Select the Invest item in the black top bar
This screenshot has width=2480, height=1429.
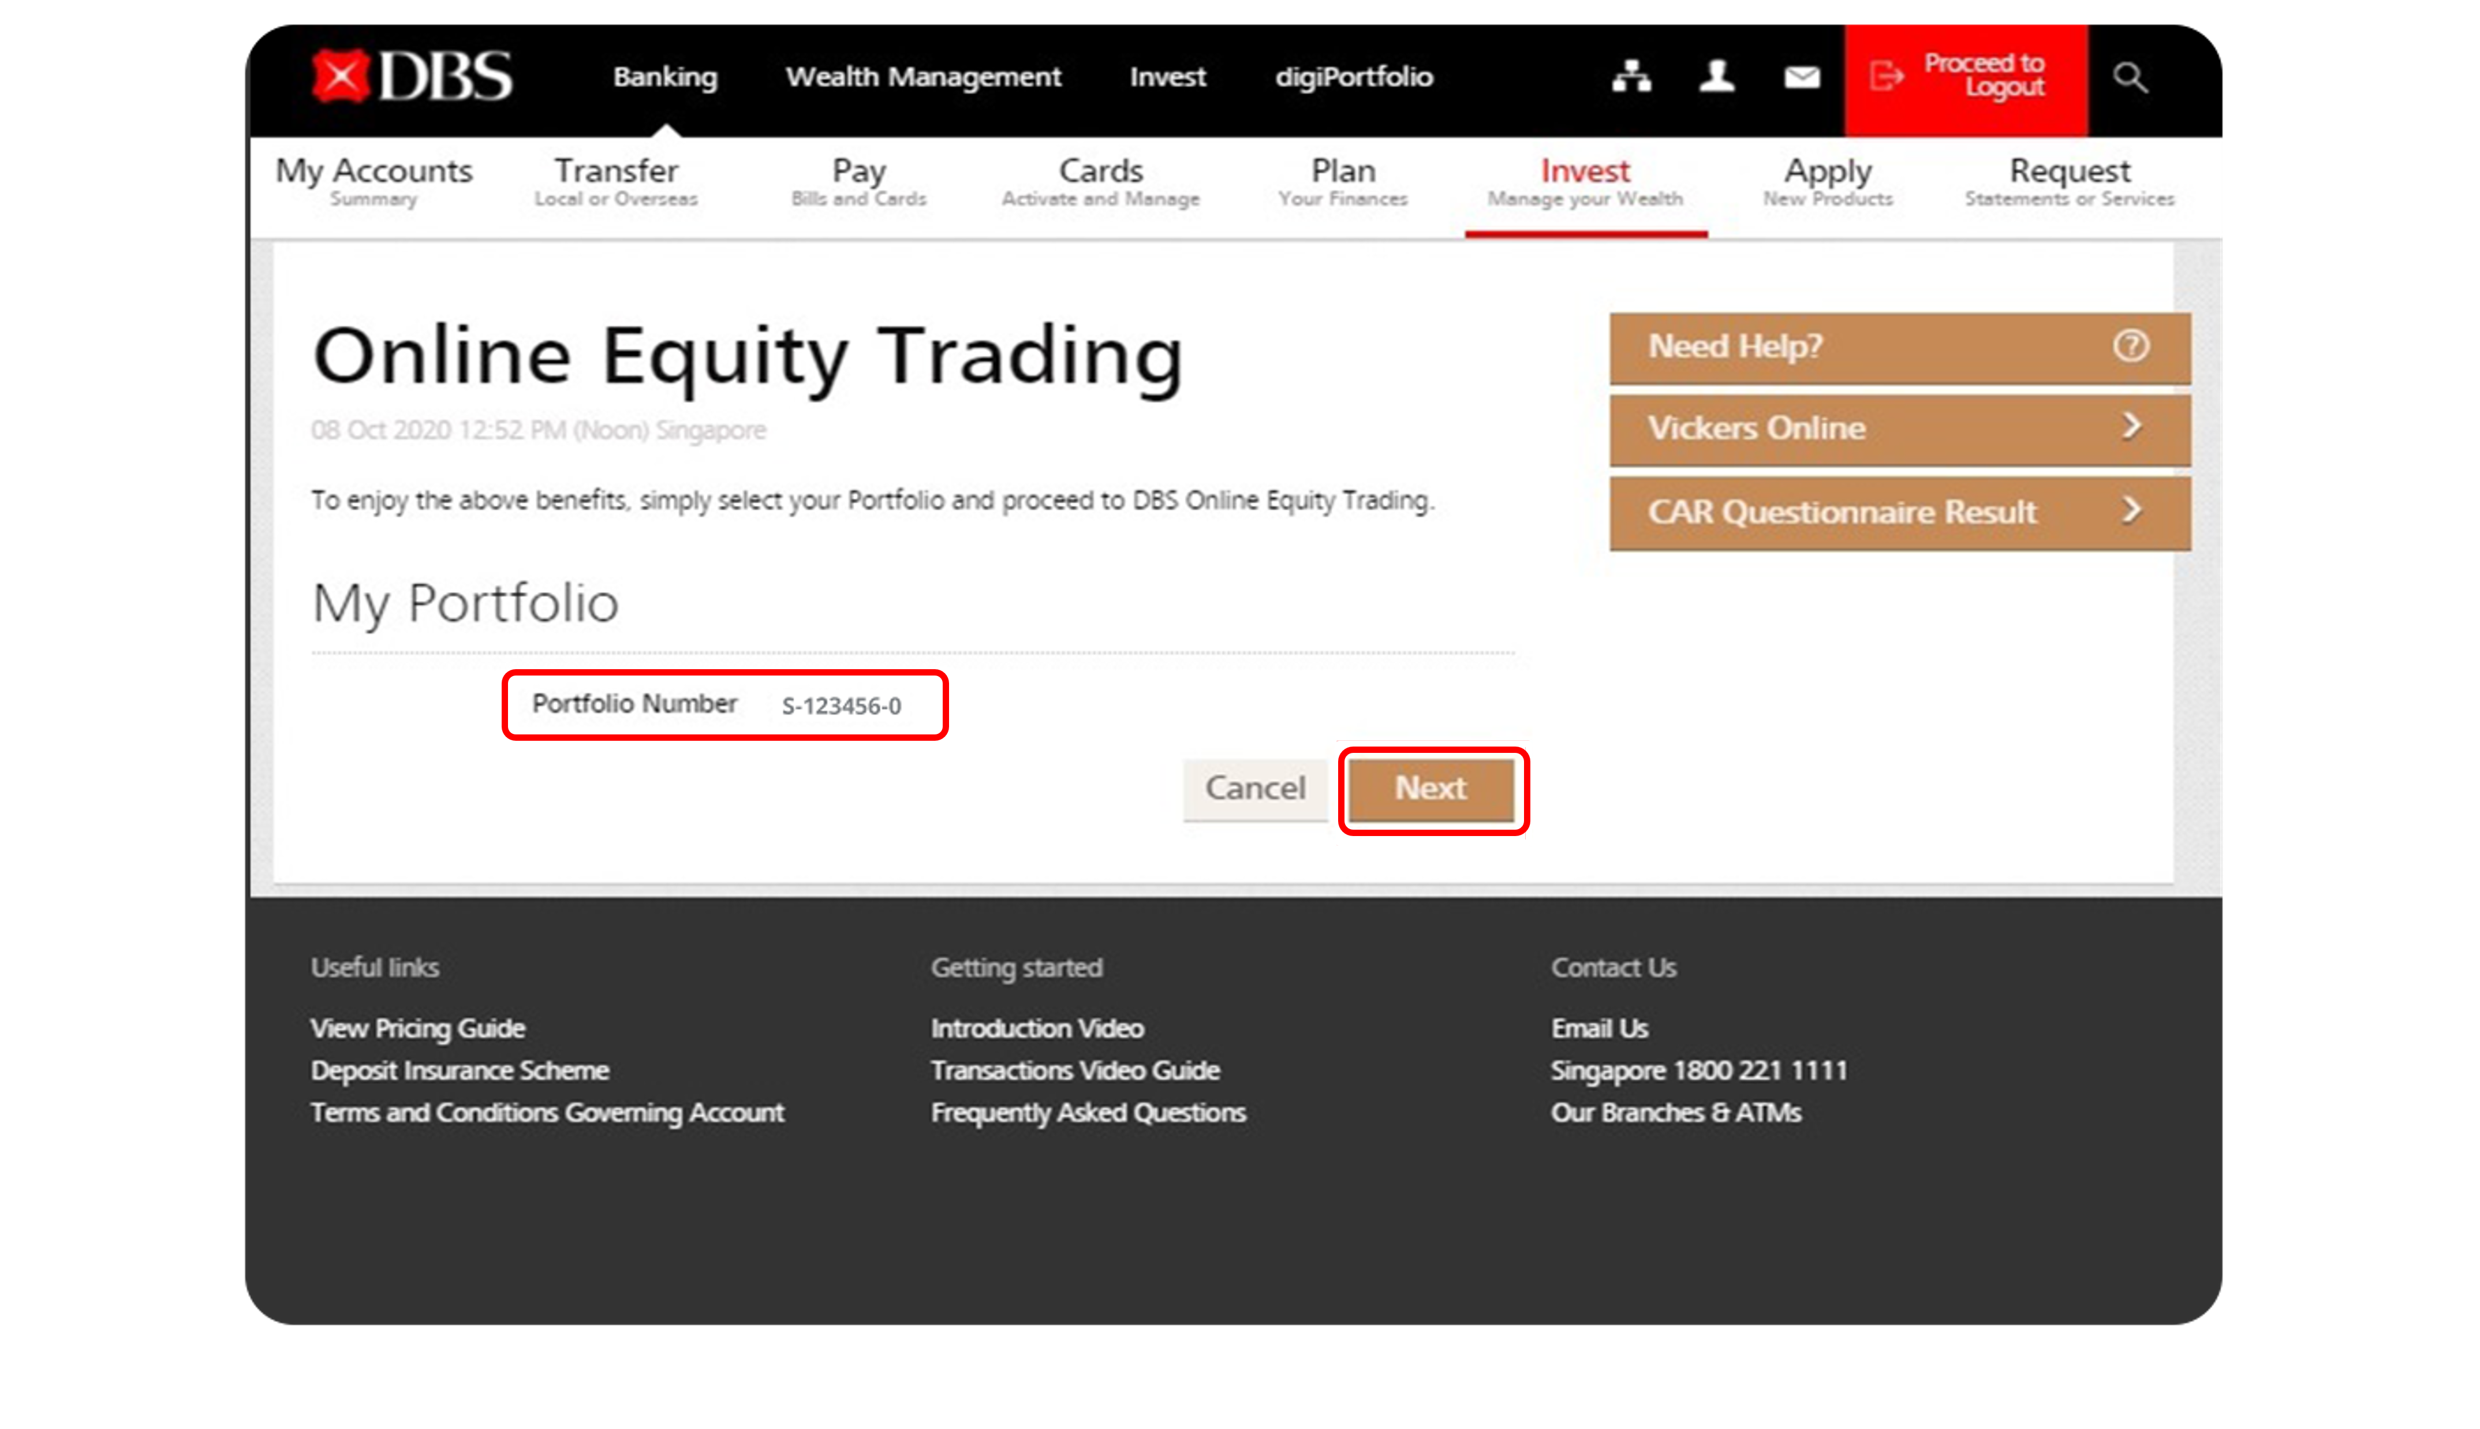pos(1167,77)
